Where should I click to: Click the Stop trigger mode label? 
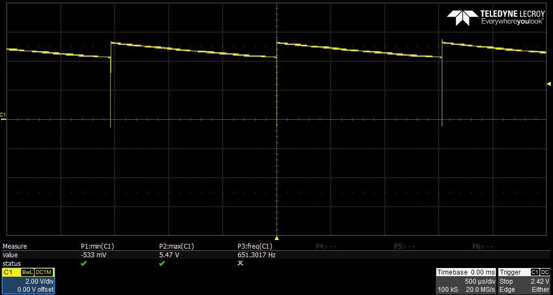click(506, 282)
